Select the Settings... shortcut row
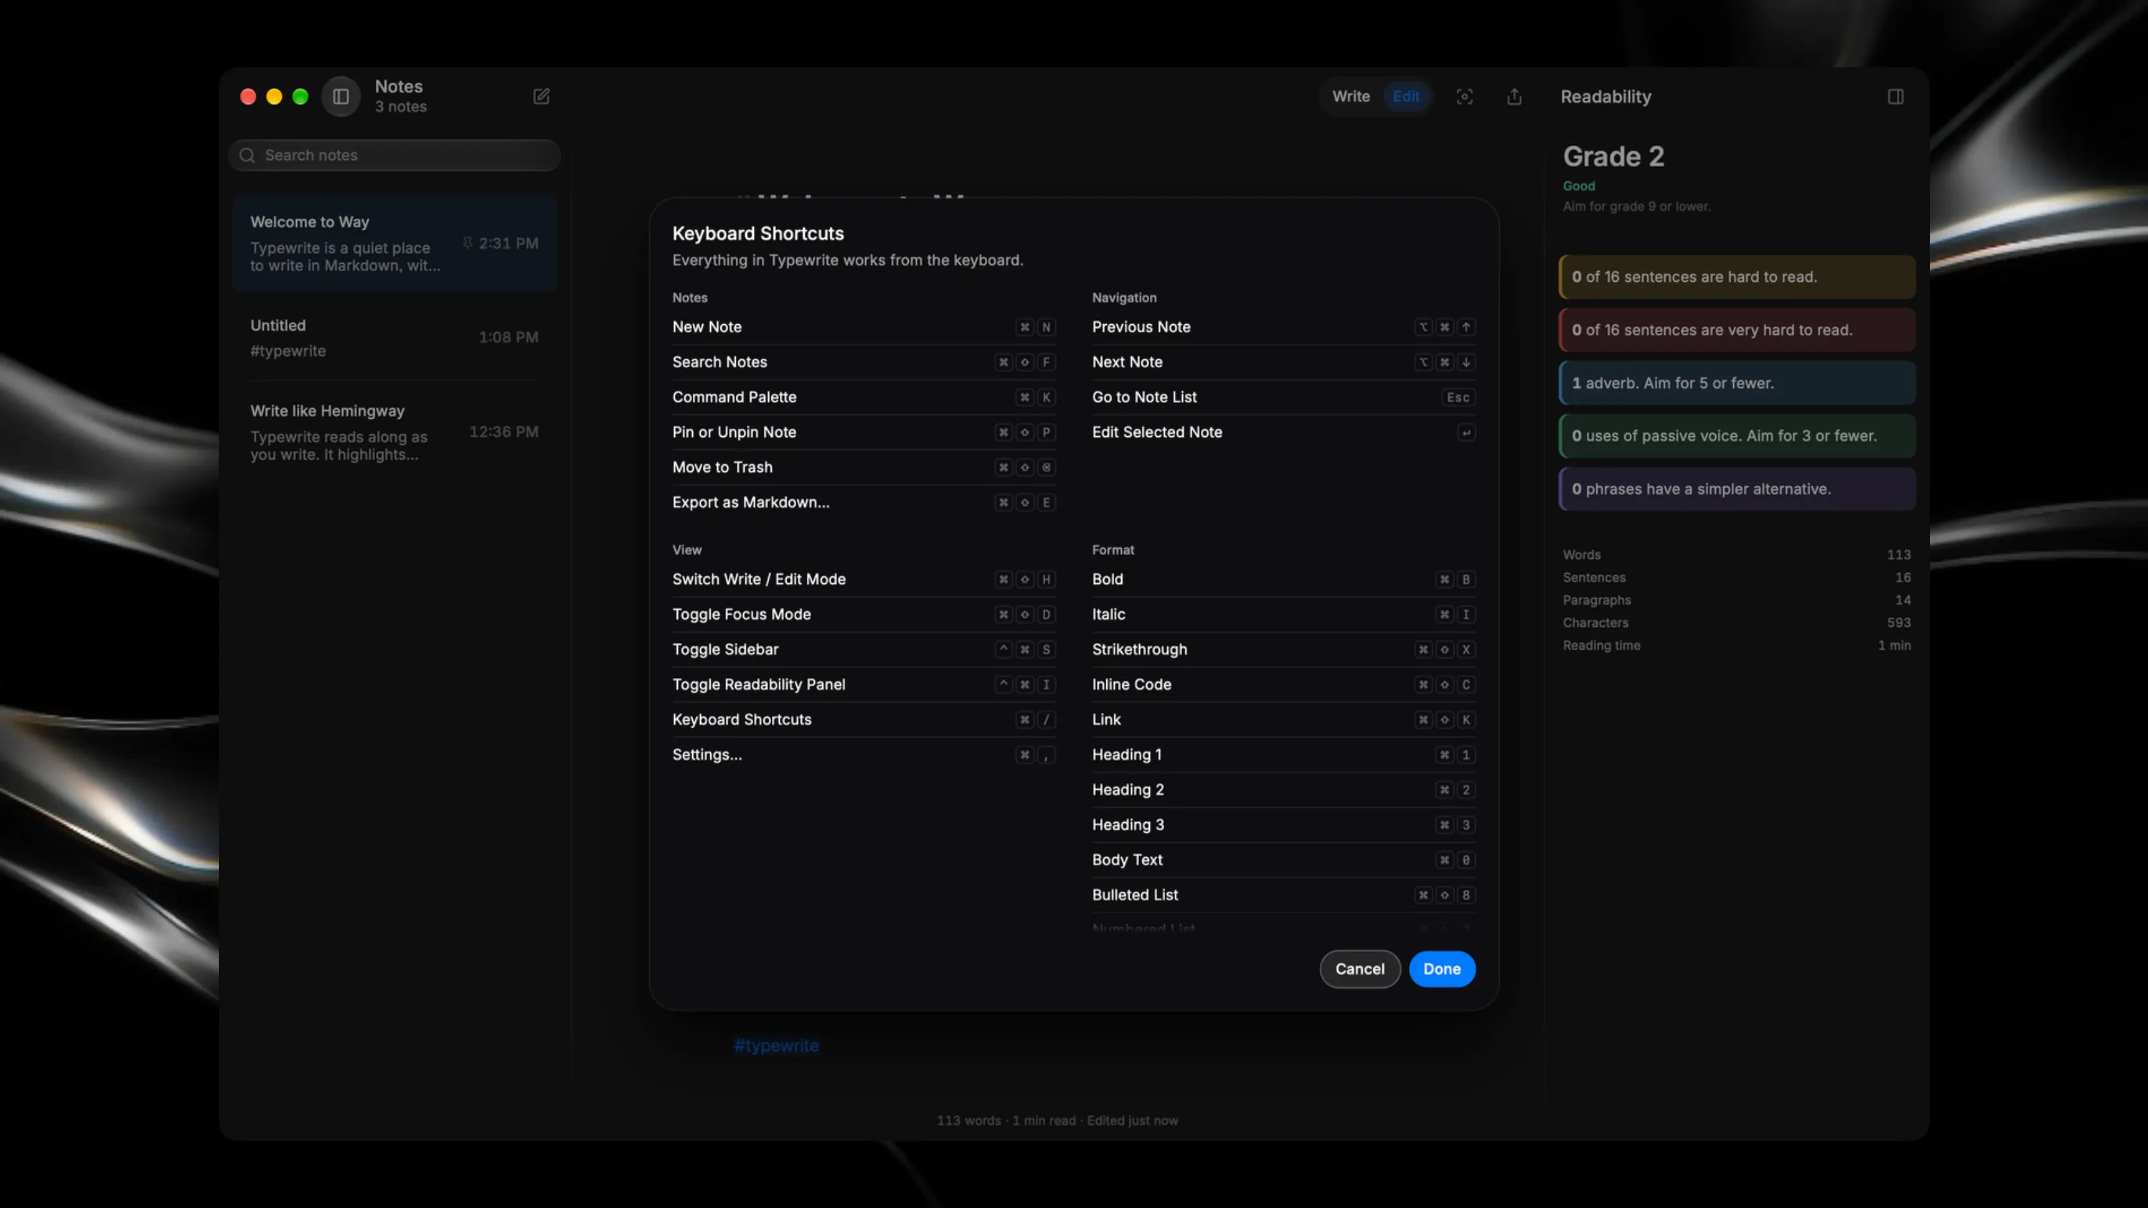 coord(864,754)
